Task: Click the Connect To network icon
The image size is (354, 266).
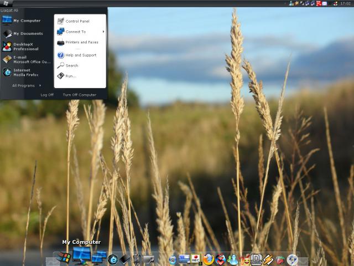Action: click(x=60, y=32)
